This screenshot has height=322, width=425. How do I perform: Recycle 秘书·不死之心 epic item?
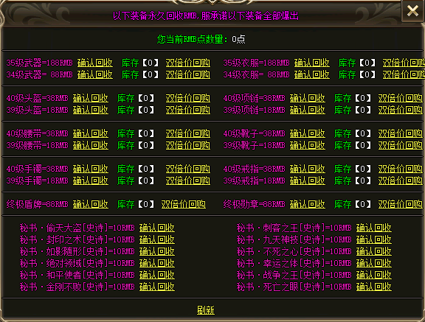point(374,251)
